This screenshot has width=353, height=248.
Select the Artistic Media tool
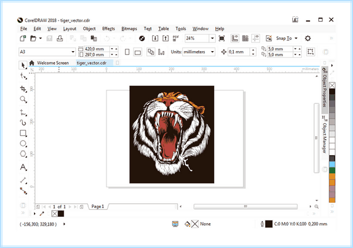click(23, 123)
